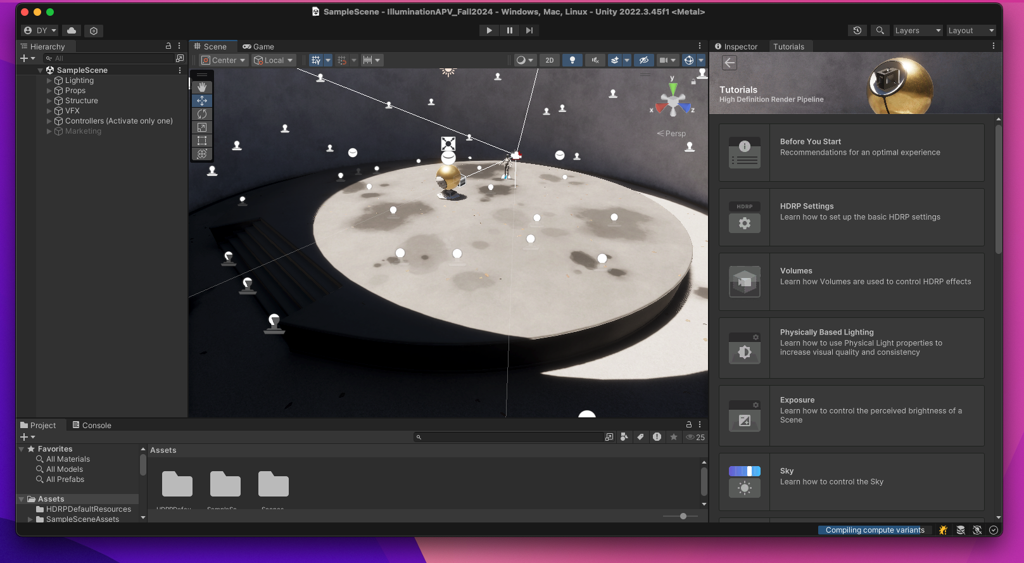Select the Rect tool

click(x=202, y=141)
